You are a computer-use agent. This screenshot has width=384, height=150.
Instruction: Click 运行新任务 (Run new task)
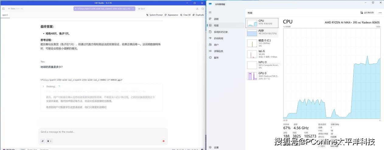367,12
